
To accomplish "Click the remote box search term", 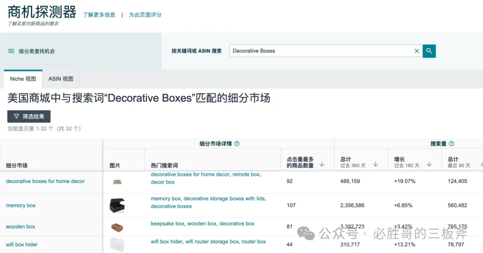I will pos(246,174).
